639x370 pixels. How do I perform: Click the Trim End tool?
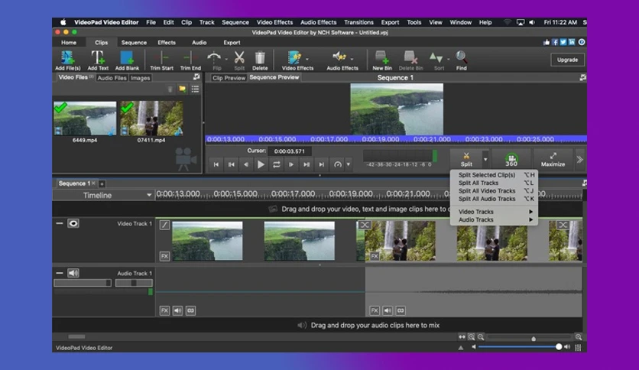[x=190, y=60]
